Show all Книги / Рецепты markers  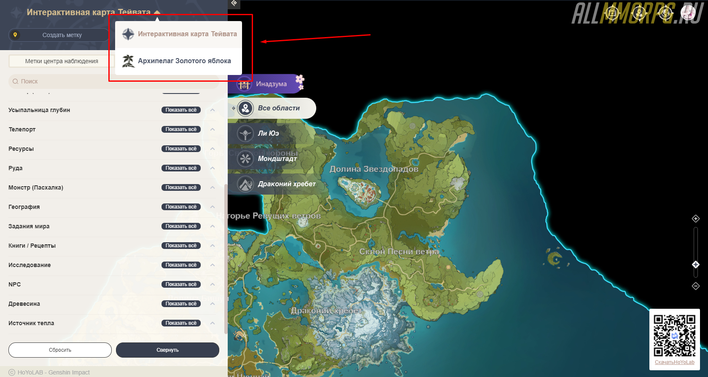181,246
